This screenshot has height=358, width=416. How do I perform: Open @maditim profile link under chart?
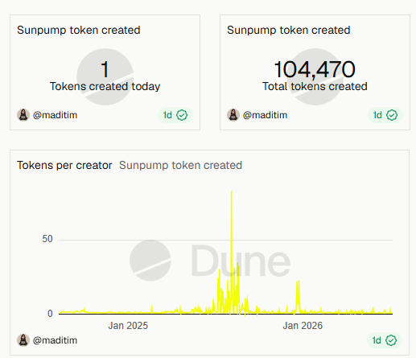coord(55,340)
